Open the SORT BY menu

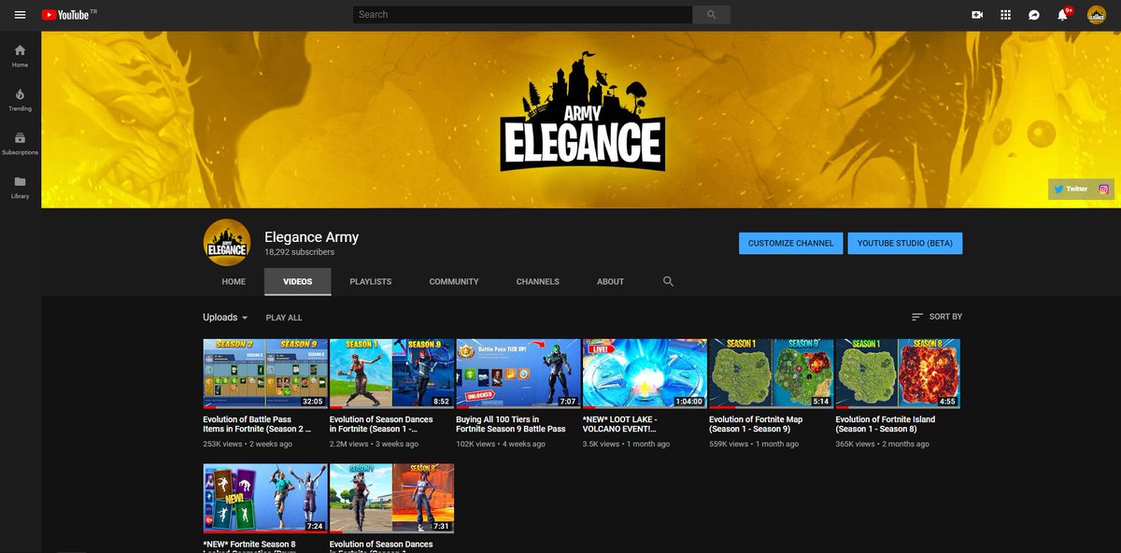(x=937, y=317)
